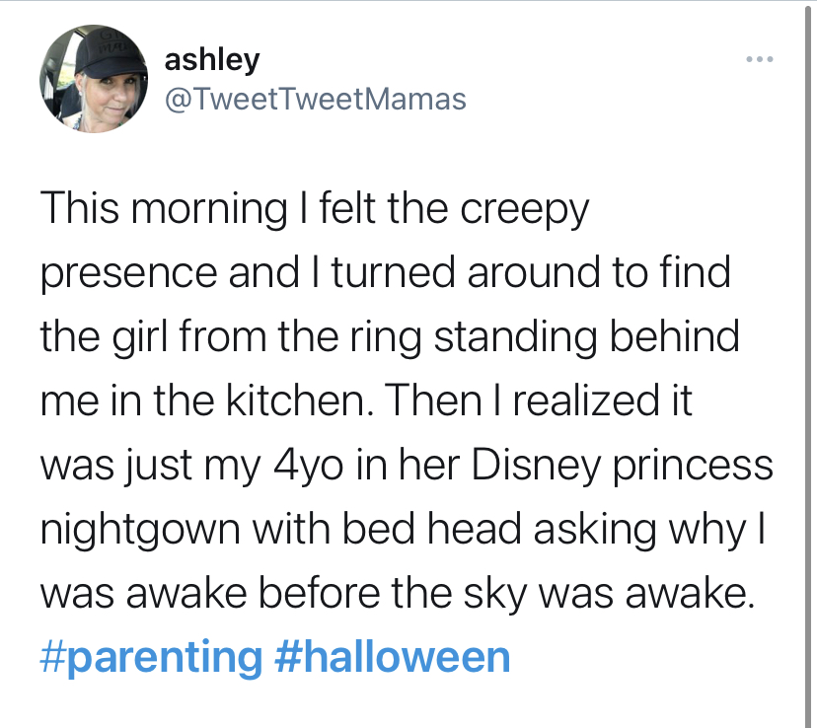Click the word "Disney" in the tweet
This screenshot has height=728, width=817.
(519, 465)
